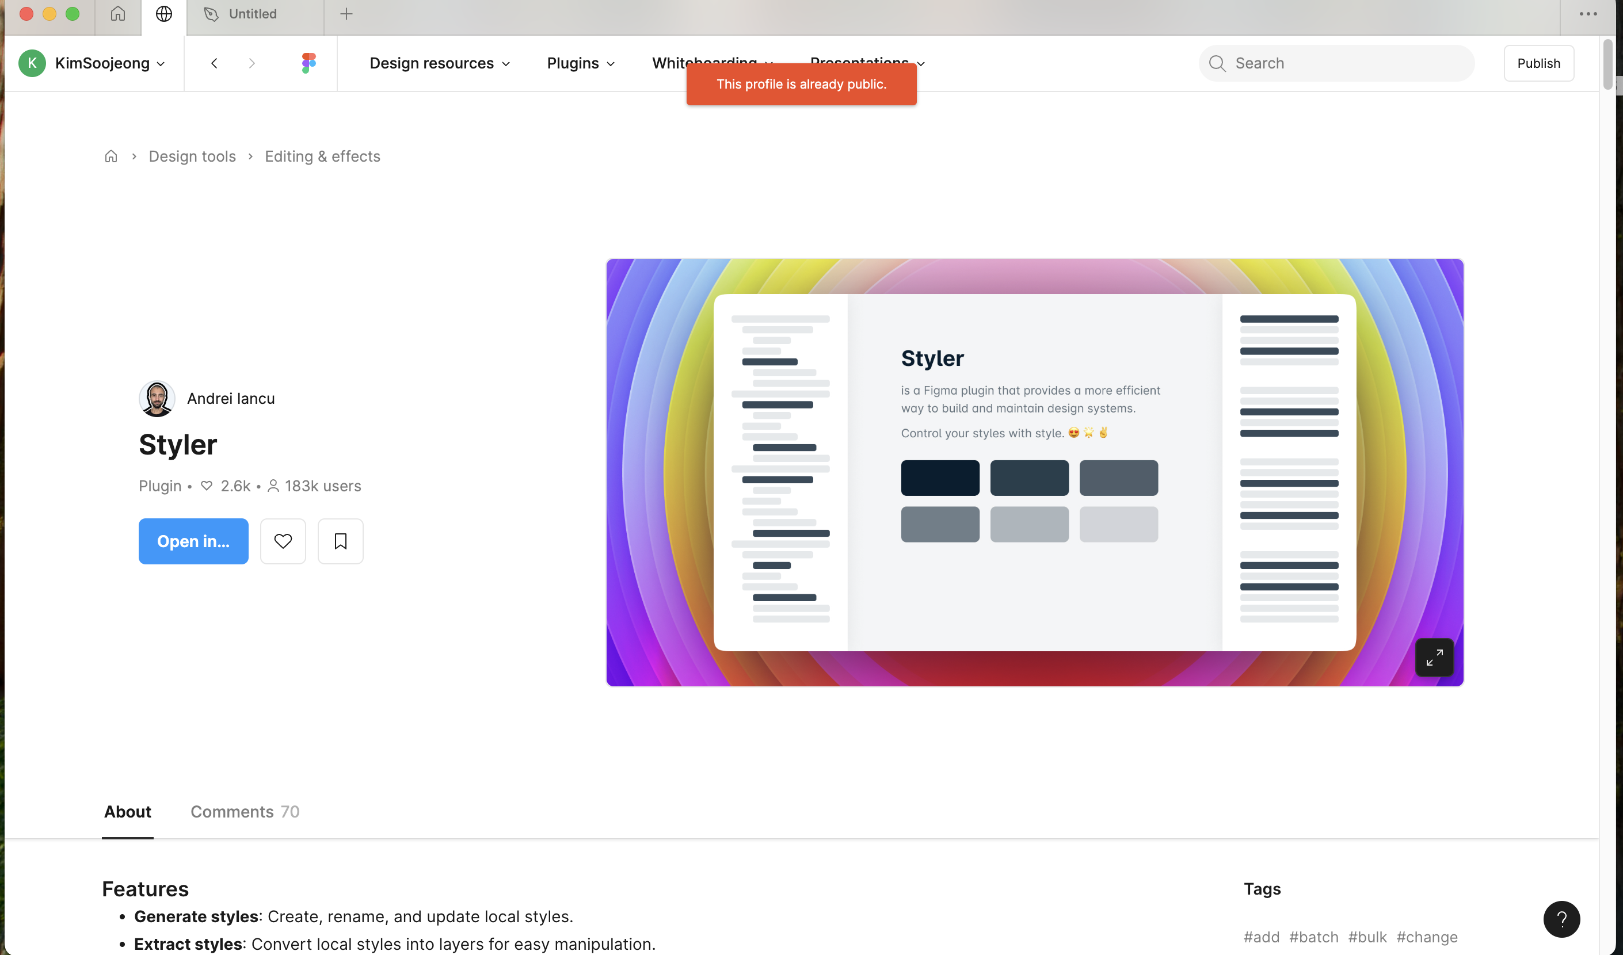This screenshot has width=1623, height=955.
Task: Click the KimSoojeong avatar icon
Action: click(x=32, y=63)
